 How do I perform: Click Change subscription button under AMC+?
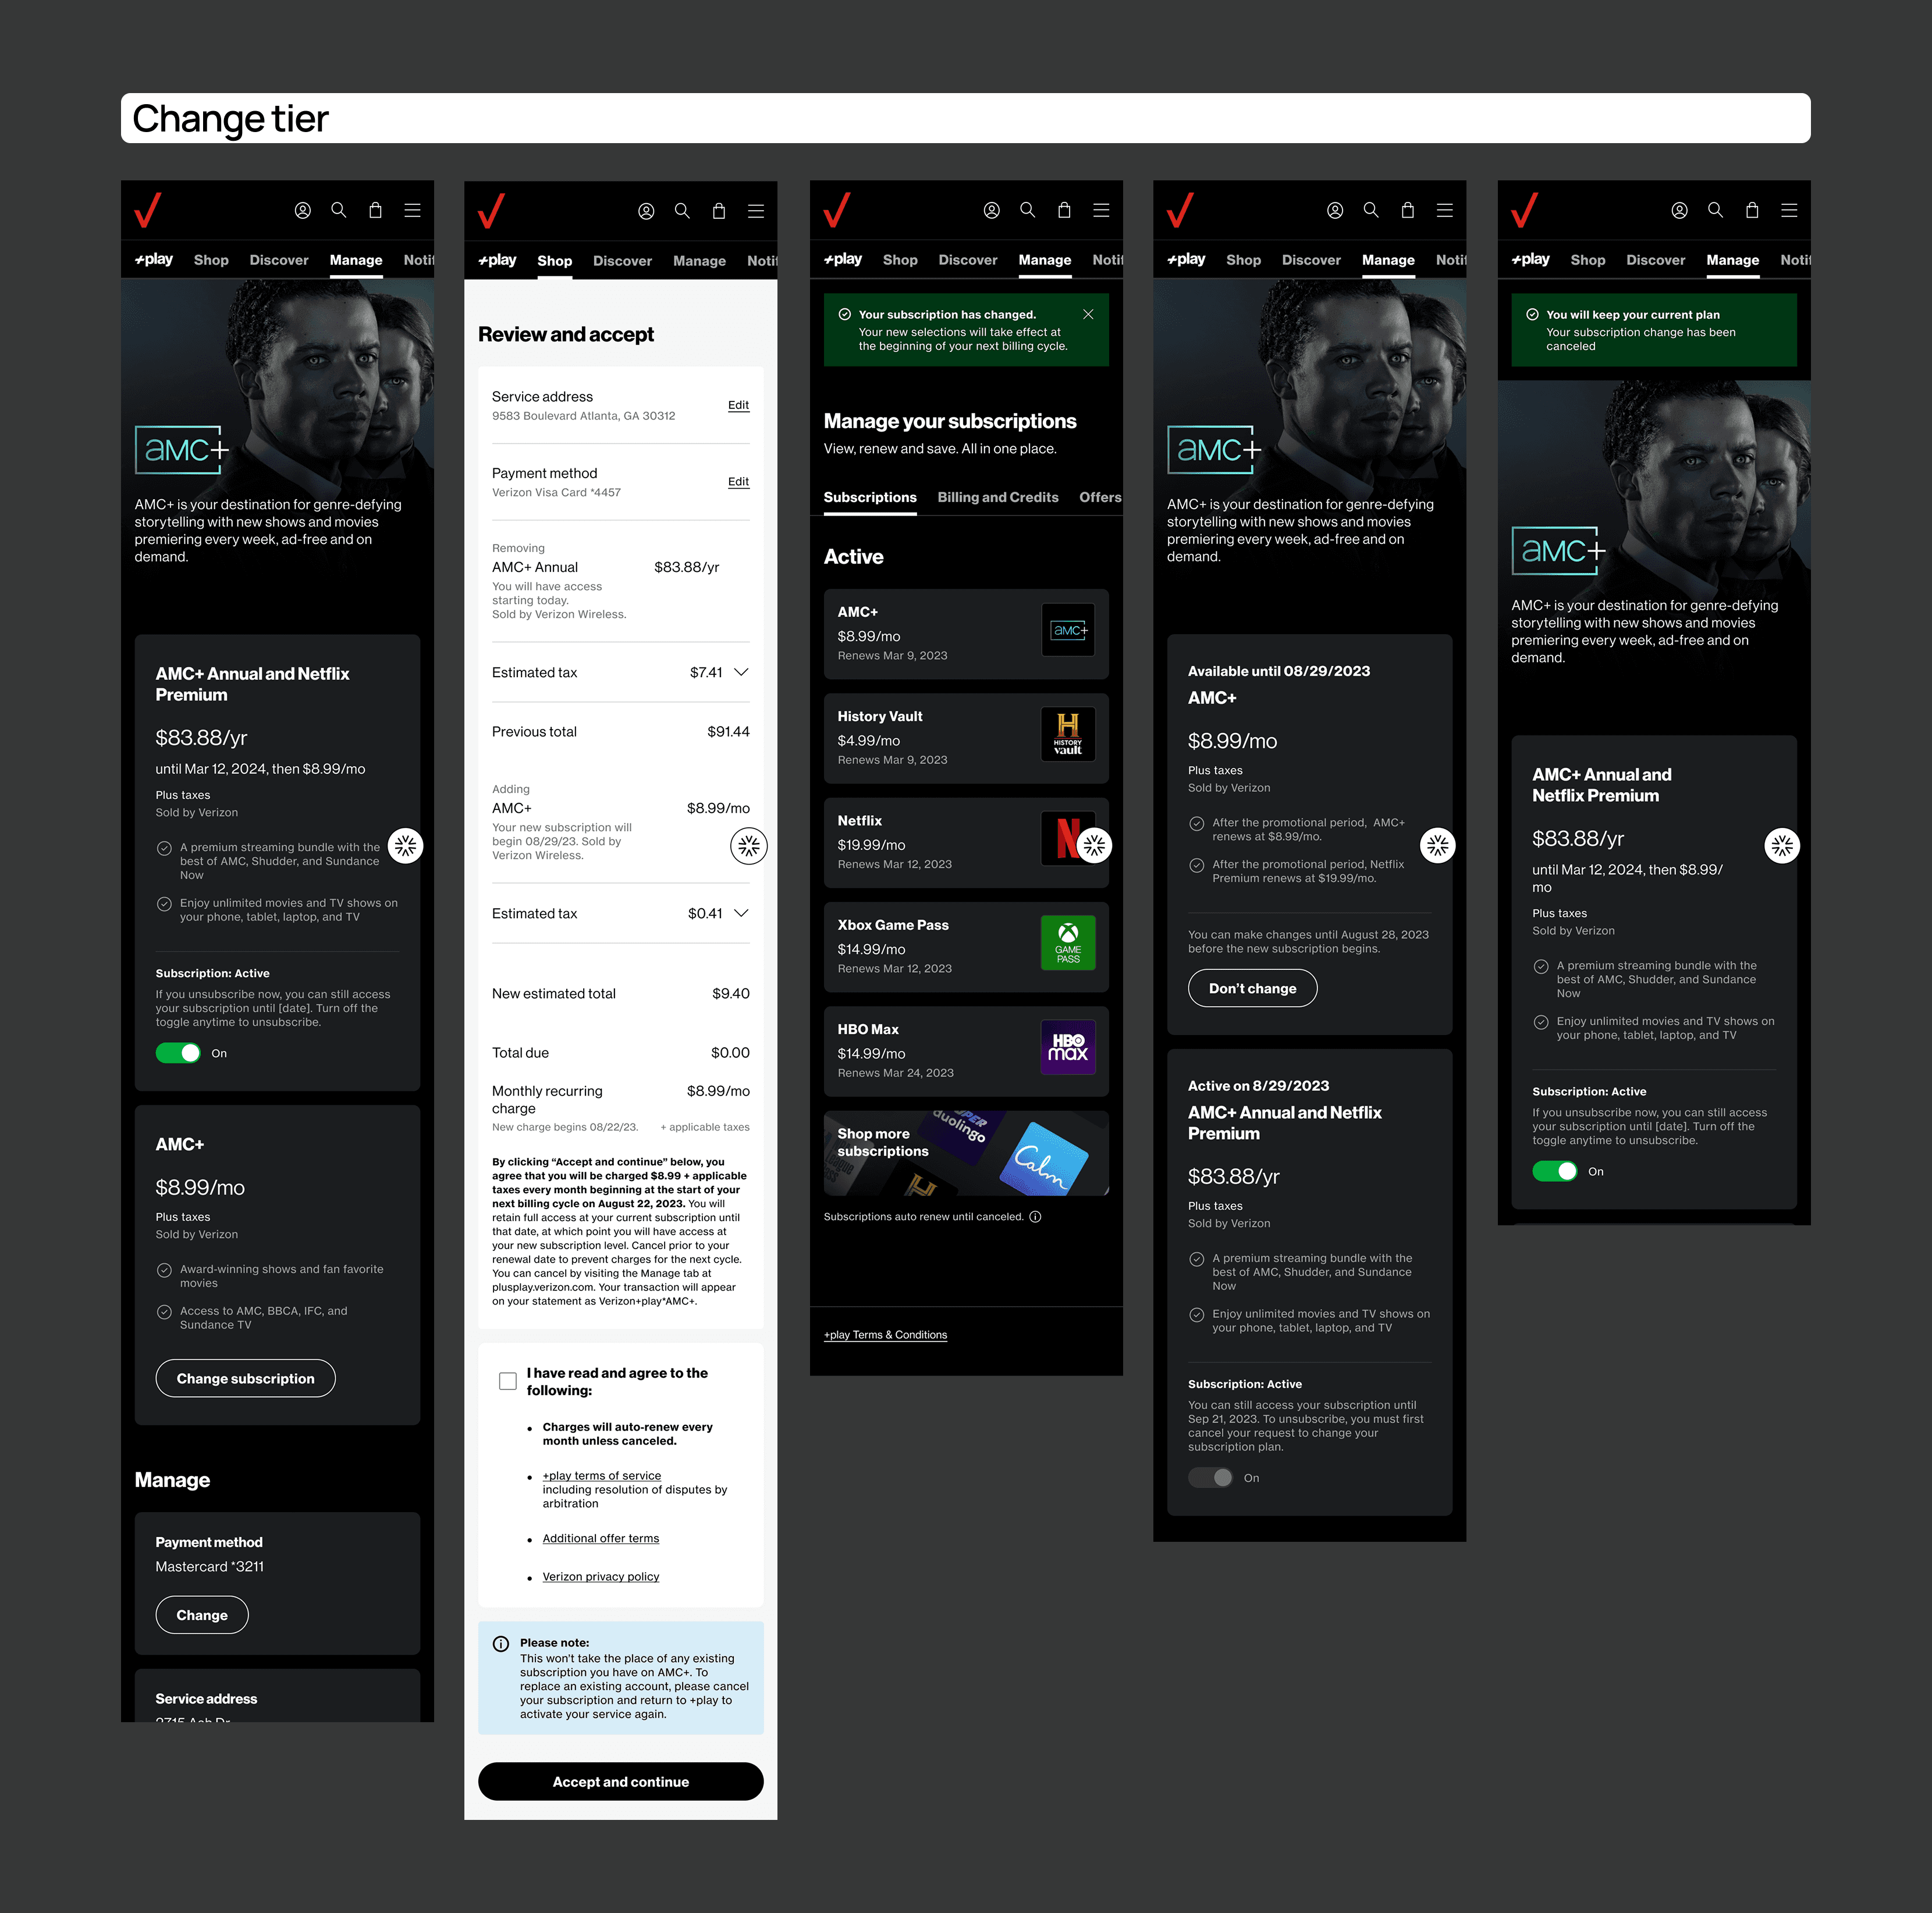click(x=245, y=1378)
